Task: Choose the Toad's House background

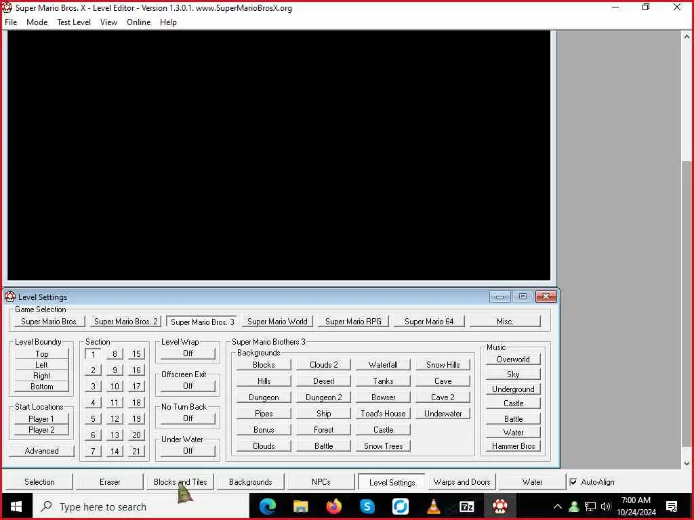Action: point(383,414)
